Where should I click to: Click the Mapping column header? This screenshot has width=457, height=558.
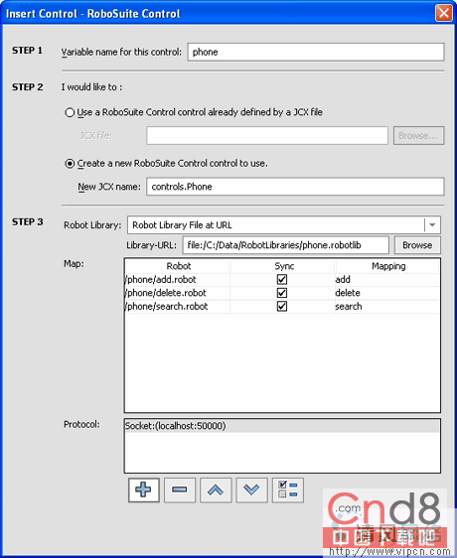point(388,266)
